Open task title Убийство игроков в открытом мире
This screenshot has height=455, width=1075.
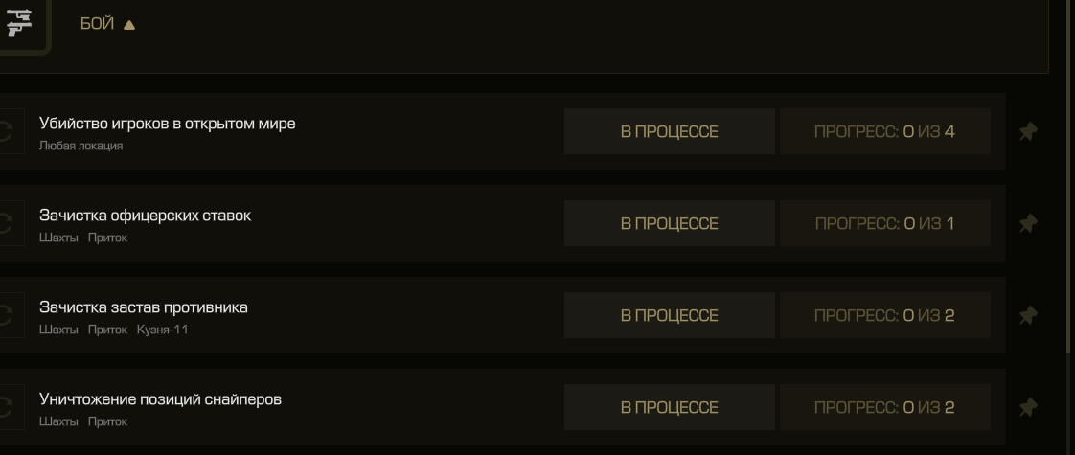[168, 124]
